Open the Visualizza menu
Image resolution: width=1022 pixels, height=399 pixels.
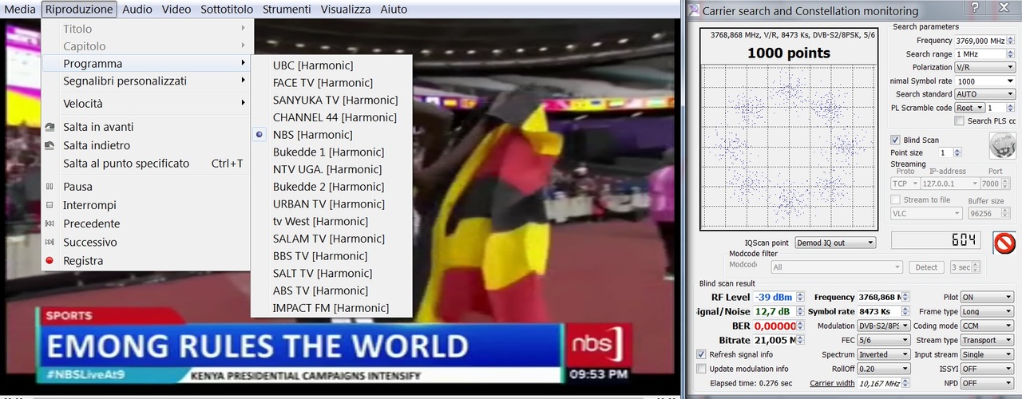(346, 10)
